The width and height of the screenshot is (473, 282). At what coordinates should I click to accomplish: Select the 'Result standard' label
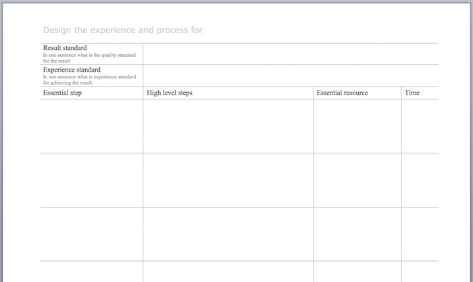65,48
